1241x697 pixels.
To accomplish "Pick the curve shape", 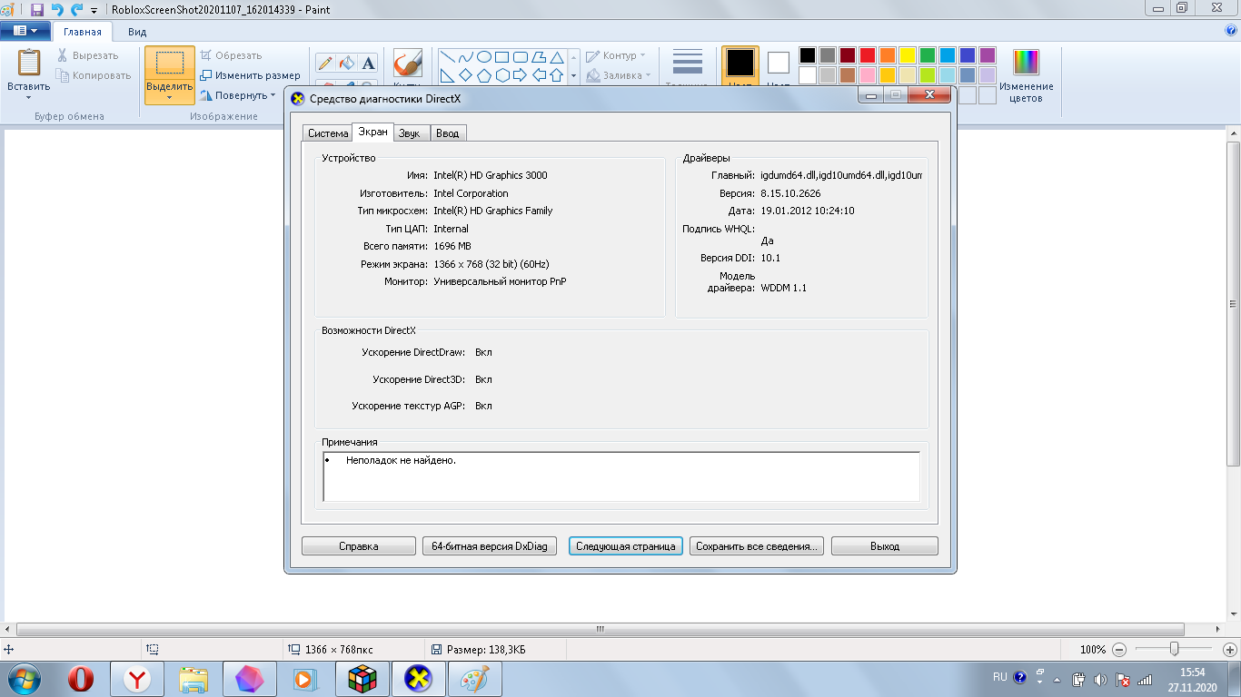I will [466, 57].
